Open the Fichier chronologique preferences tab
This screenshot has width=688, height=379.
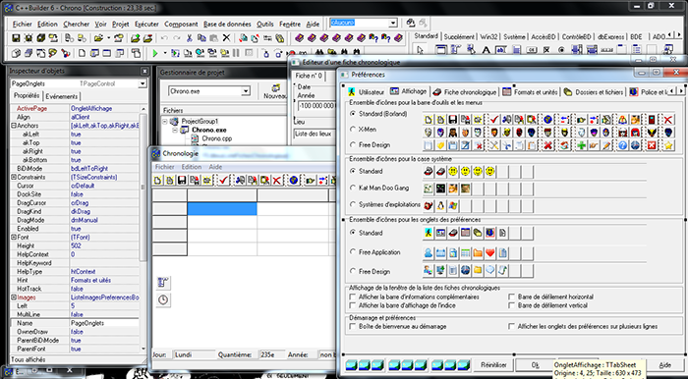click(x=465, y=92)
